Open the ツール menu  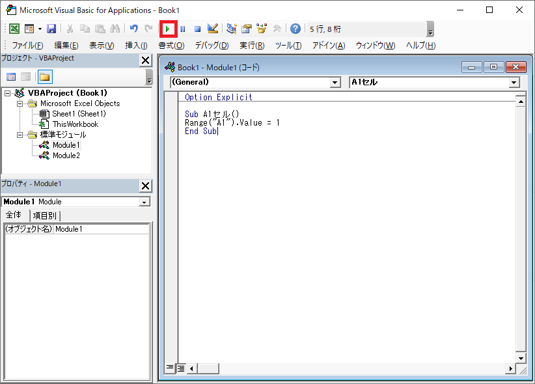(x=288, y=46)
